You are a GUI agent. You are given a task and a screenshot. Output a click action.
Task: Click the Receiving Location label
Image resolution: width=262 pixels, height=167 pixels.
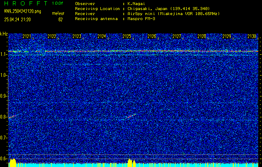point(97,8)
